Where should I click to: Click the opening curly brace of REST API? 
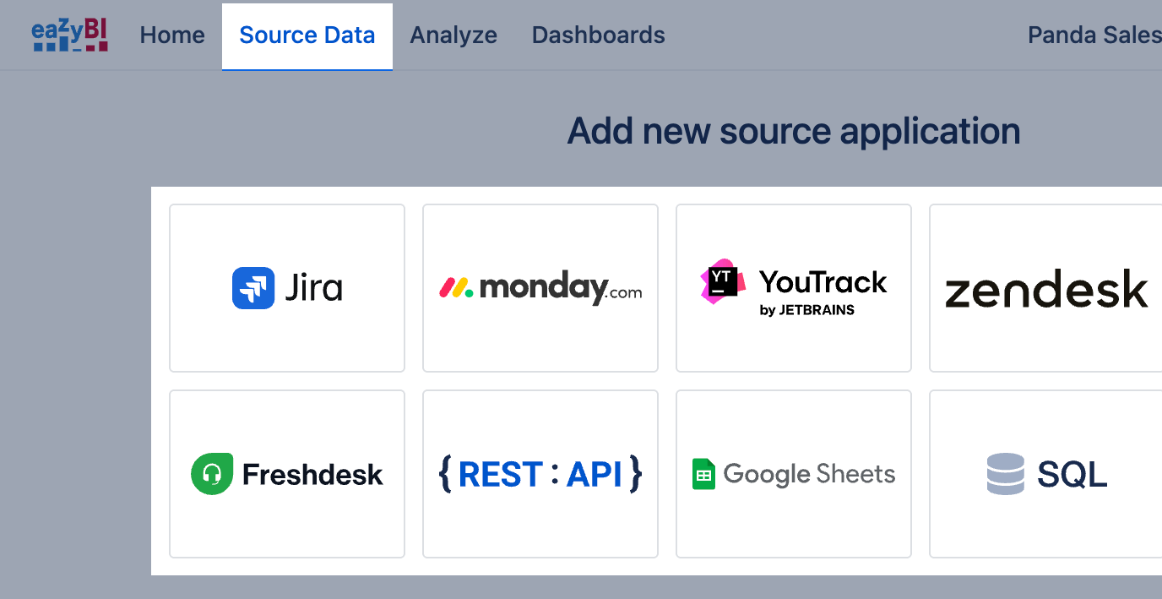[445, 474]
